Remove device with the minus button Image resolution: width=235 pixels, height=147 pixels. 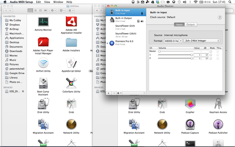114,93
